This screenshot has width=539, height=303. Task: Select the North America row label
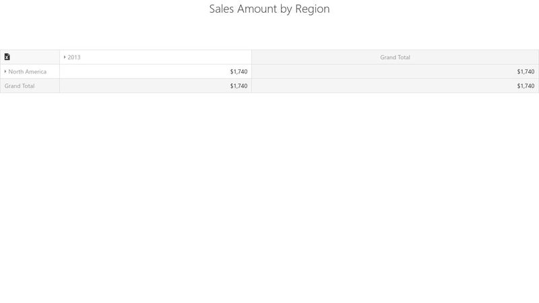point(27,71)
